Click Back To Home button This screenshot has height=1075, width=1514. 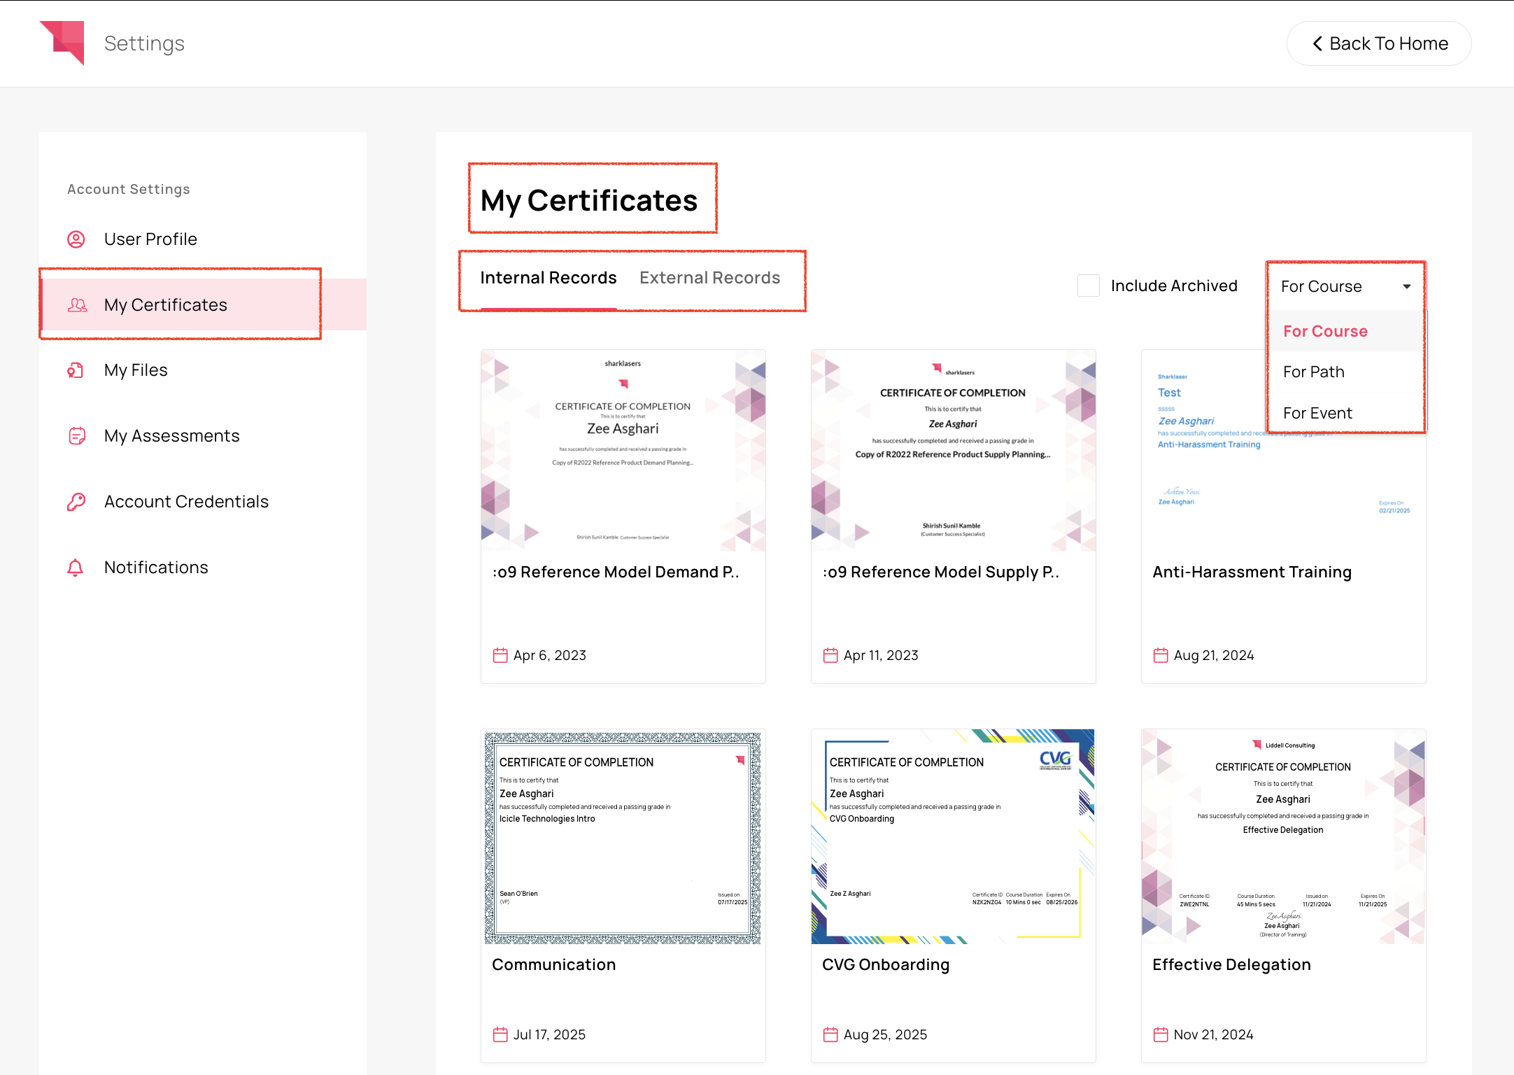click(x=1378, y=43)
